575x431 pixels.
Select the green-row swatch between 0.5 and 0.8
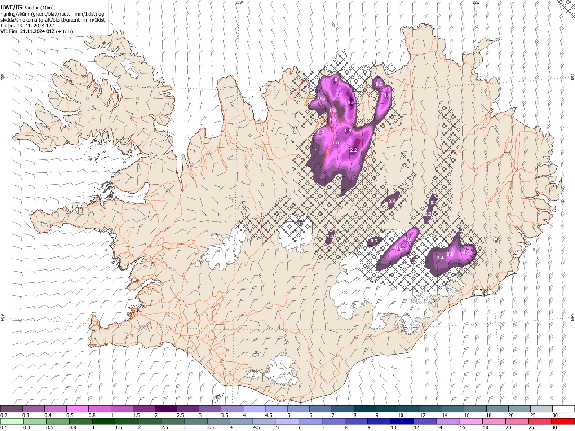coord(58,421)
